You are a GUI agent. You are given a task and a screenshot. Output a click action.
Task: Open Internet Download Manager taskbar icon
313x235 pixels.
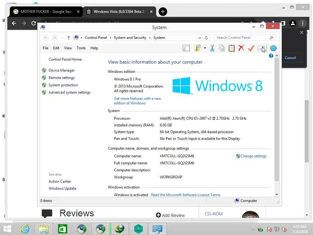coord(120,229)
